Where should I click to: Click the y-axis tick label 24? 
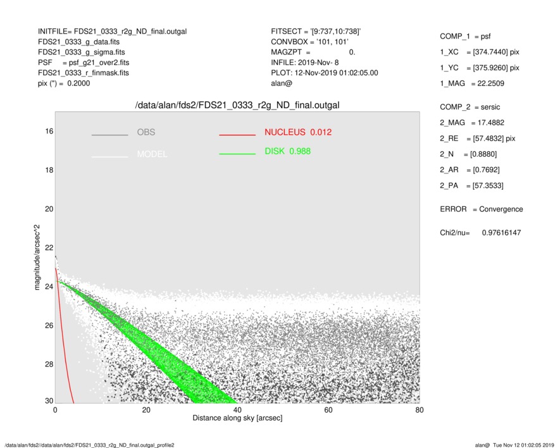tap(49, 287)
